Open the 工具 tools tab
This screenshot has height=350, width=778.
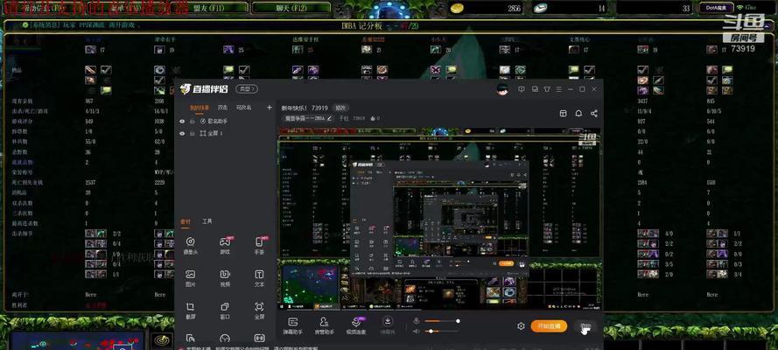point(207,221)
